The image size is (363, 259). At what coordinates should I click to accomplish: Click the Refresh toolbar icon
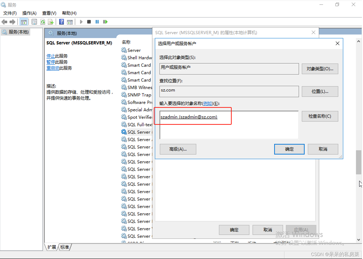click(43, 22)
